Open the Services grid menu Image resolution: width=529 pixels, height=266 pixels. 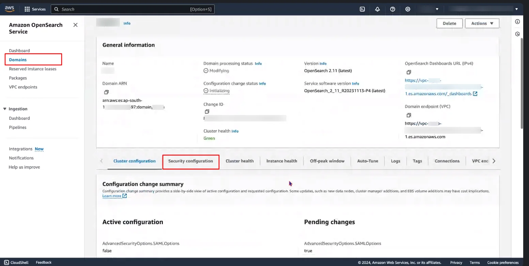pos(35,9)
